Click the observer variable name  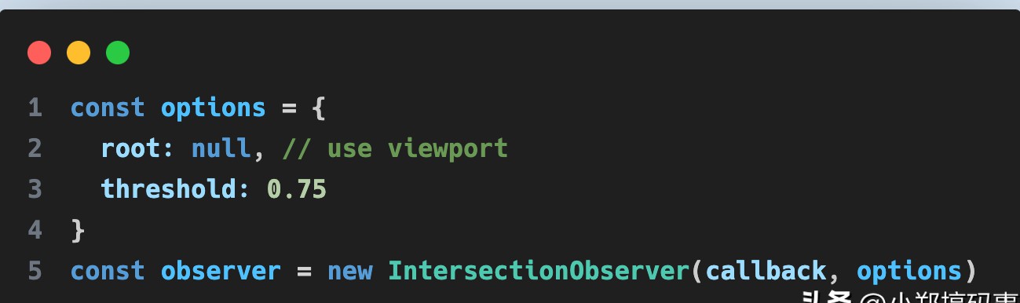[x=221, y=271]
